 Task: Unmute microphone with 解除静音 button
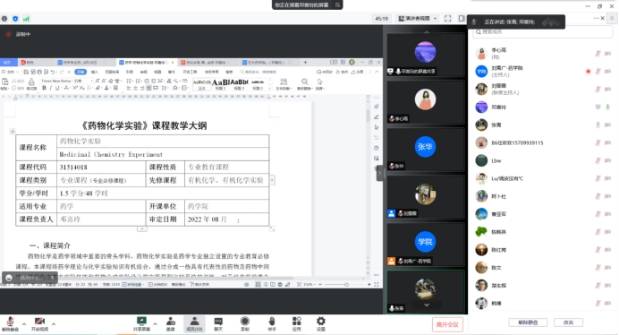(x=10, y=324)
